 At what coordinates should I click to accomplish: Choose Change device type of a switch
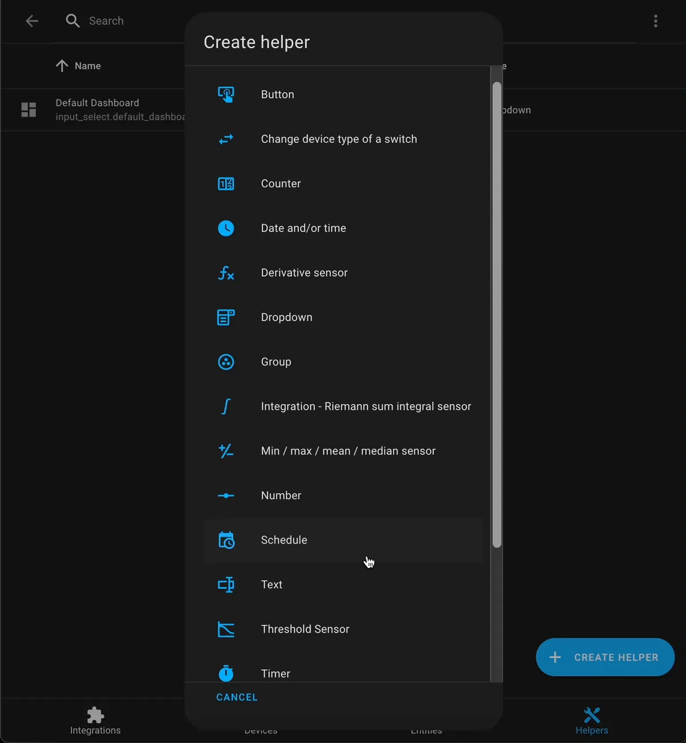point(344,139)
